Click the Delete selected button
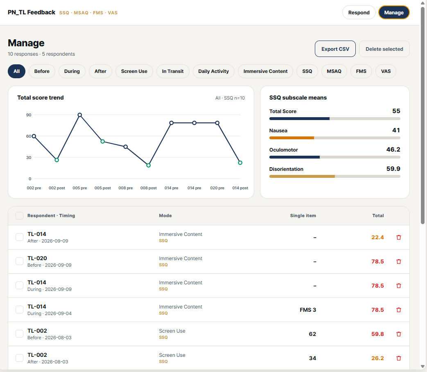Screen dimensions: 427x372 click(x=384, y=49)
